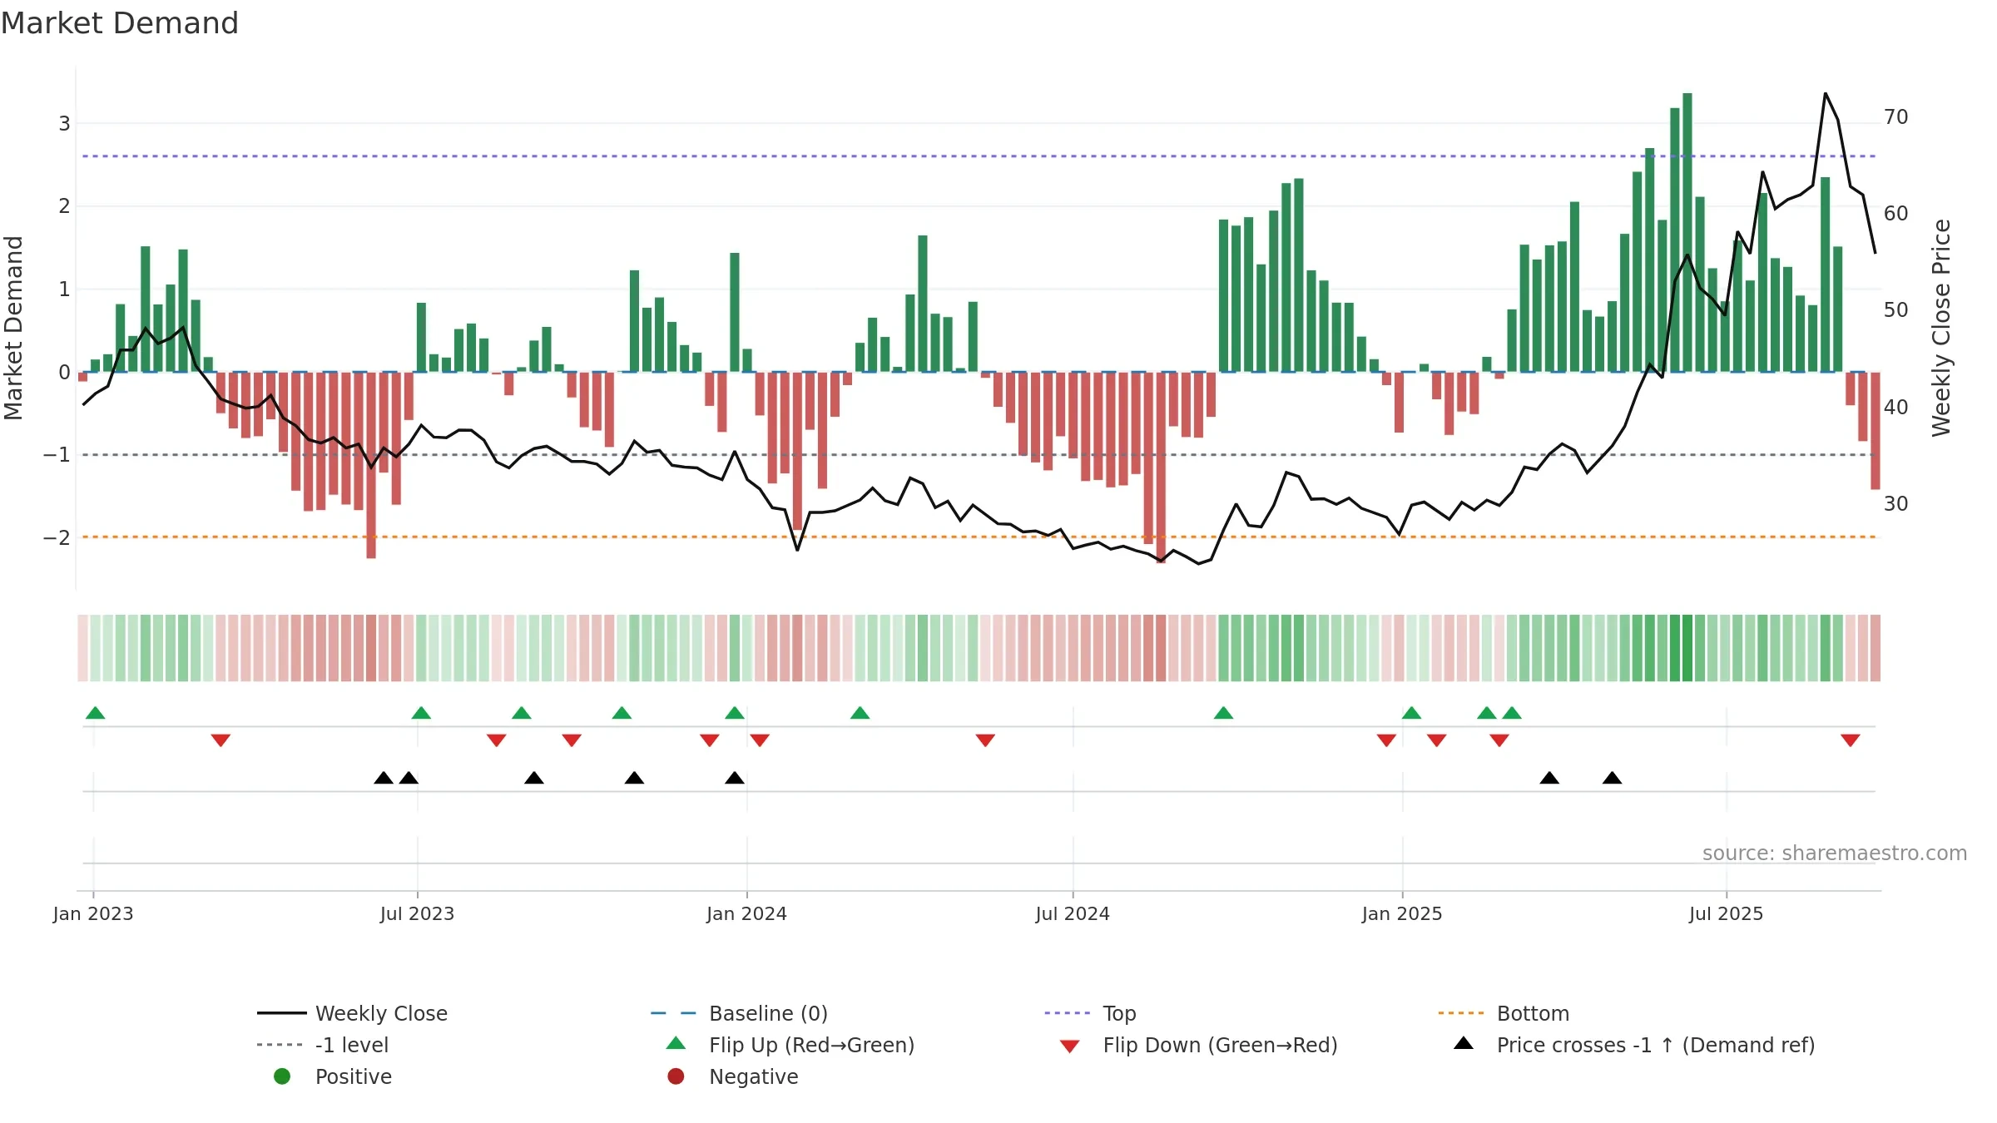The width and height of the screenshot is (1997, 1123).
Task: Click the darkest green cell in heatmap strip
Action: [x=1687, y=648]
